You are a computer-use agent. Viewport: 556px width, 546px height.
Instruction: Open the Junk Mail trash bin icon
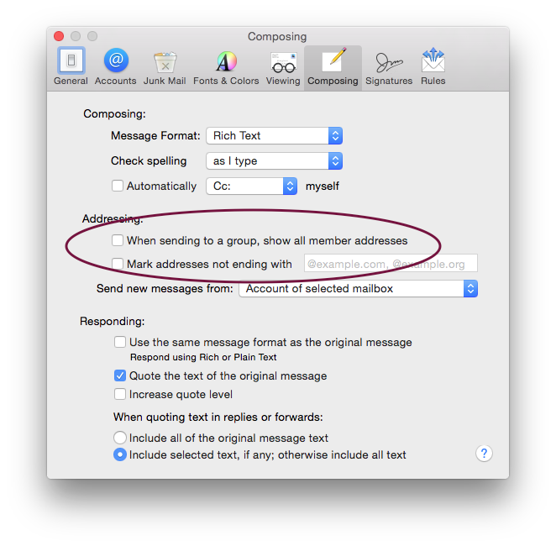click(165, 62)
